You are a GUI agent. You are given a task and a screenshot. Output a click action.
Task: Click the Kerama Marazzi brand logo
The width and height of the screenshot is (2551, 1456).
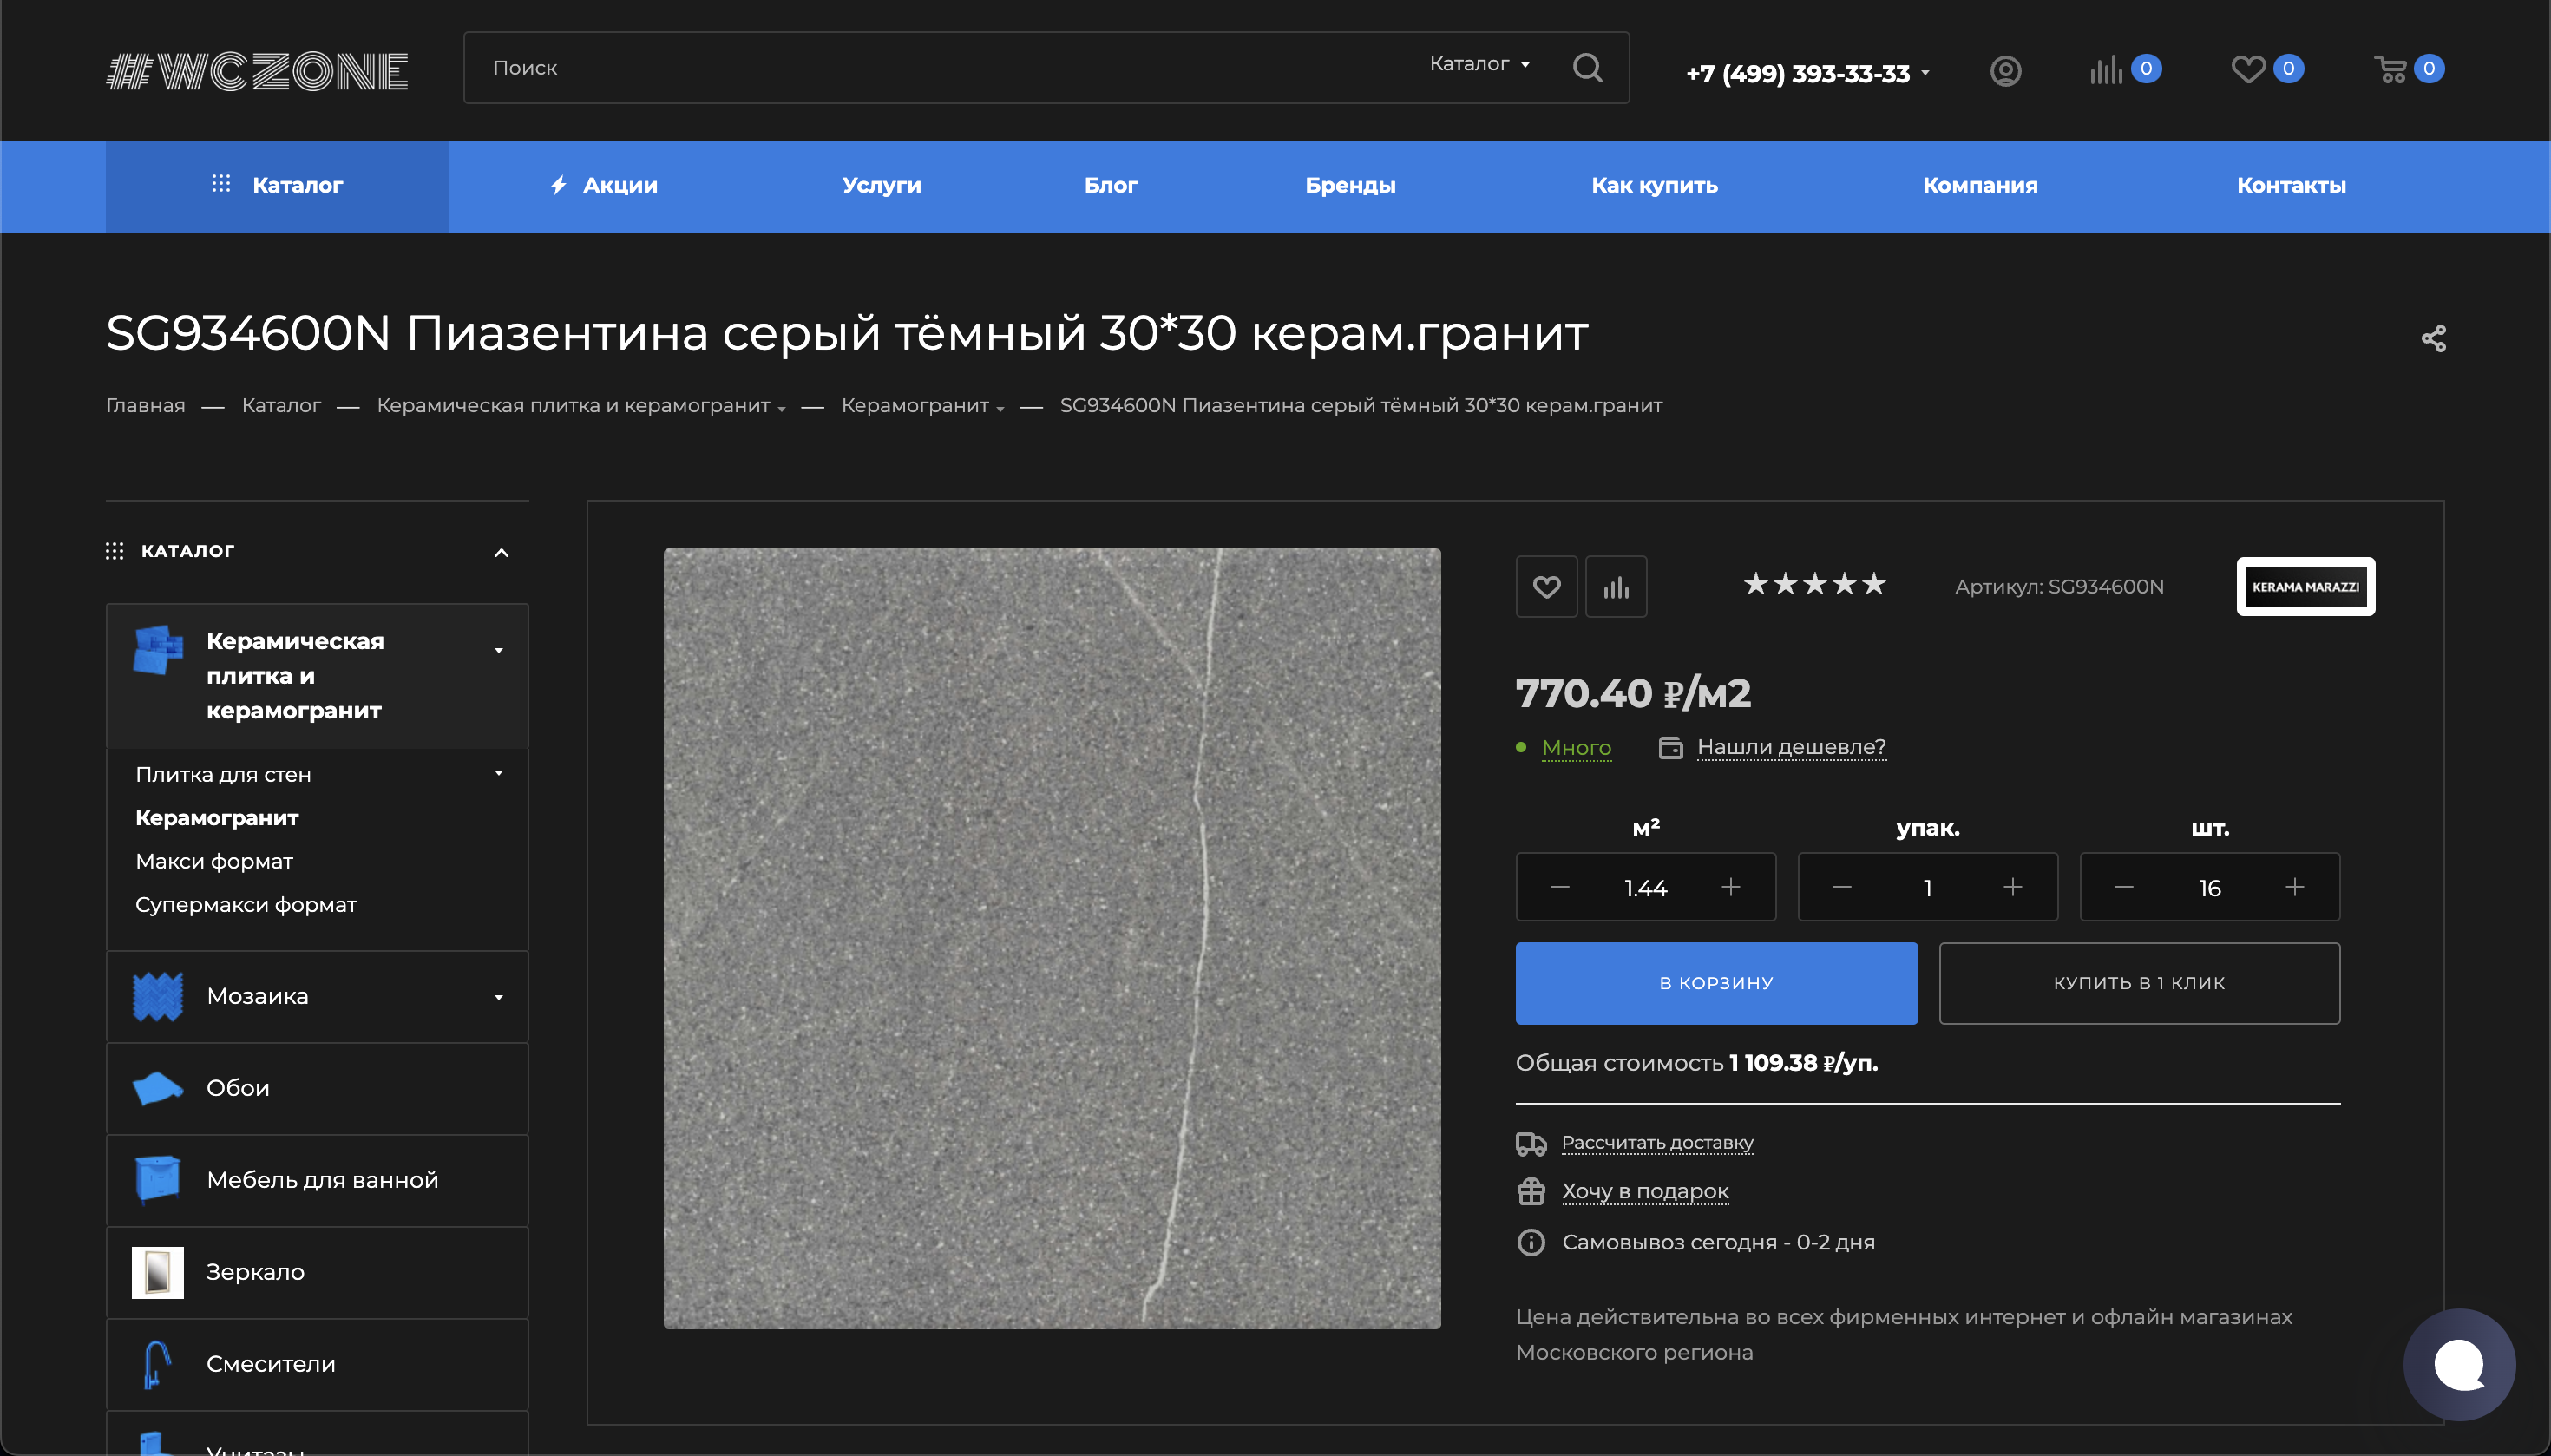point(2305,587)
